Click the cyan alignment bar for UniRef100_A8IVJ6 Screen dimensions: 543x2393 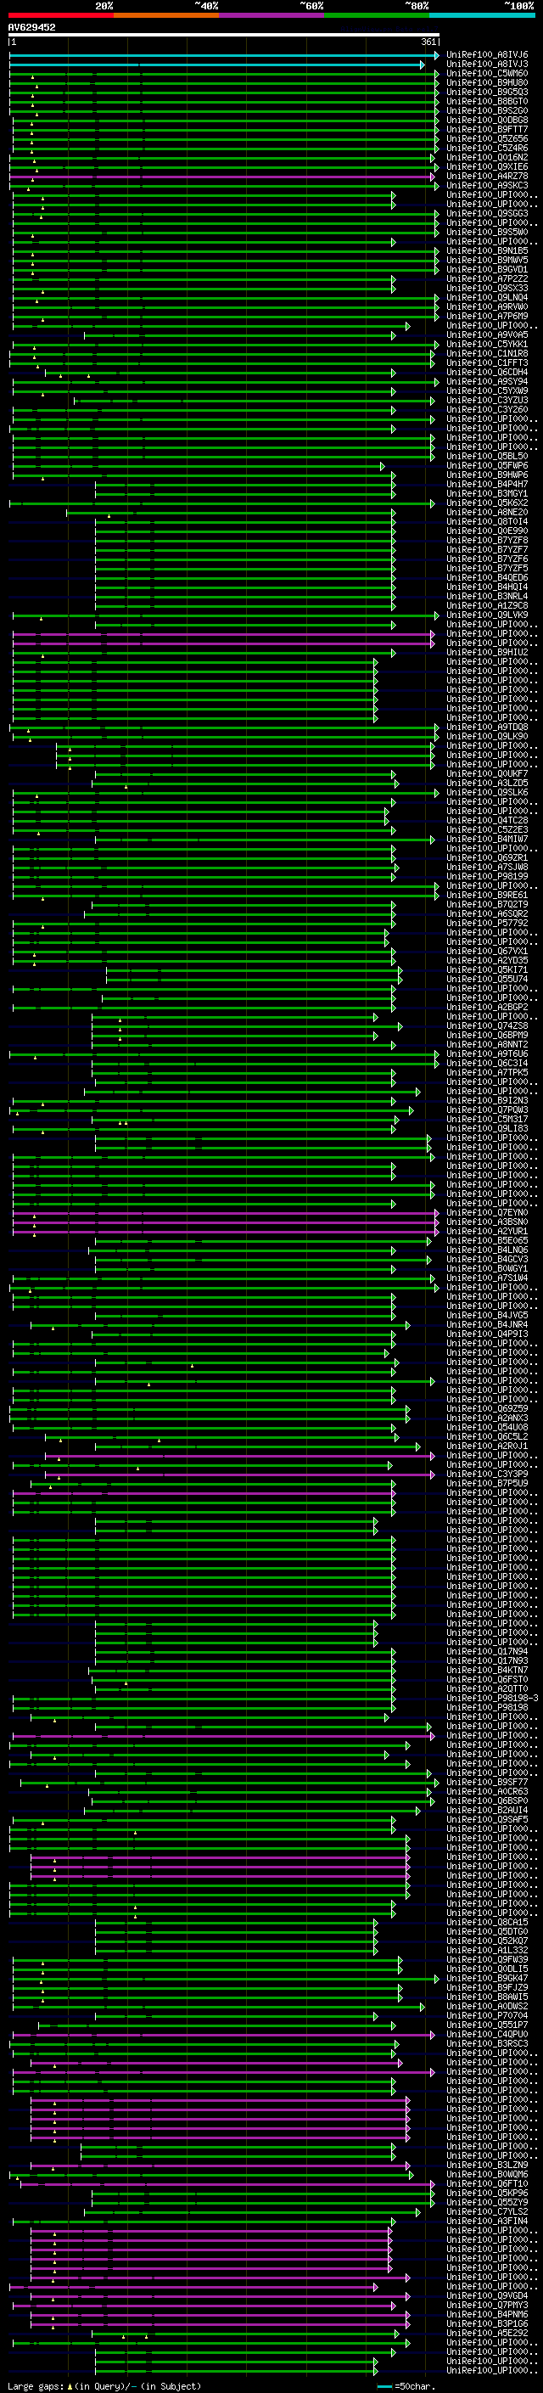click(x=224, y=56)
